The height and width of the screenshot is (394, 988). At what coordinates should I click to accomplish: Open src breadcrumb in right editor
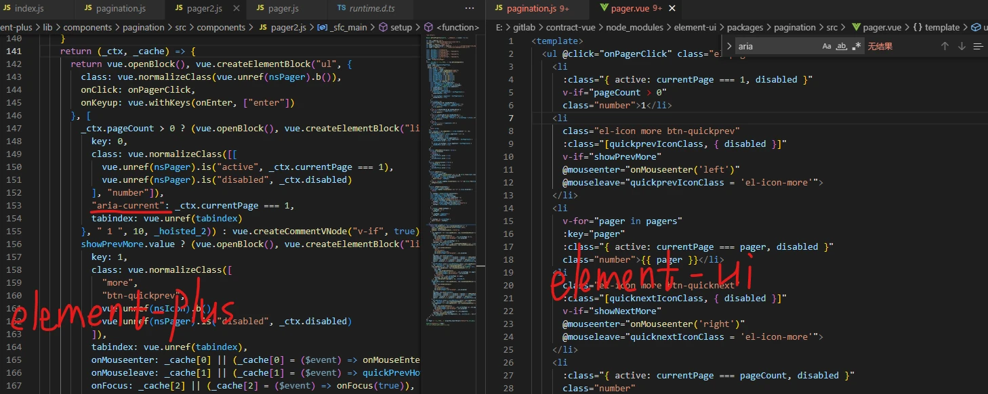(x=832, y=28)
